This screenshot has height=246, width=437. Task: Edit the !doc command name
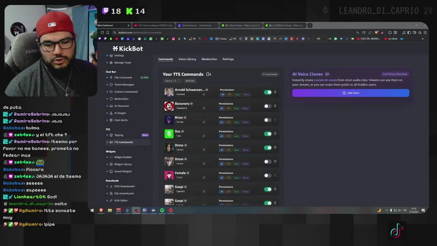pyautogui.click(x=204, y=136)
